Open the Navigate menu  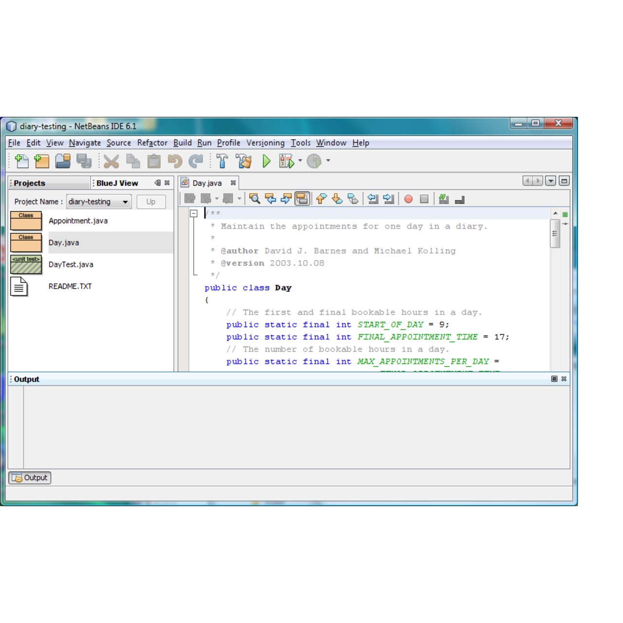(x=85, y=143)
